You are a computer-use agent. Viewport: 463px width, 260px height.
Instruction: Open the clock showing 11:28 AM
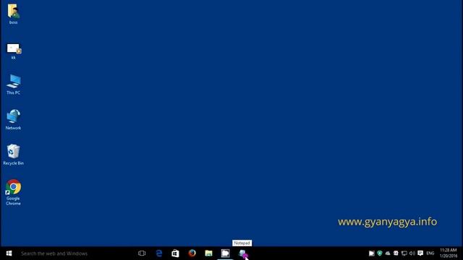coord(449,253)
